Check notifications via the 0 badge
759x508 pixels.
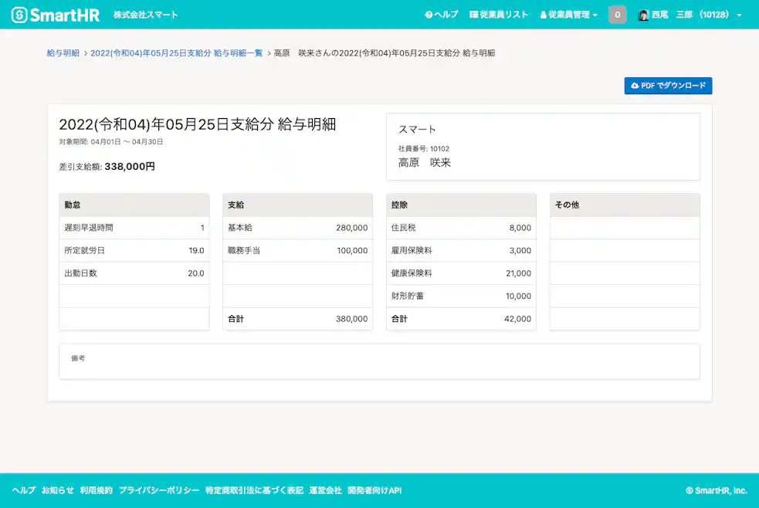(617, 13)
